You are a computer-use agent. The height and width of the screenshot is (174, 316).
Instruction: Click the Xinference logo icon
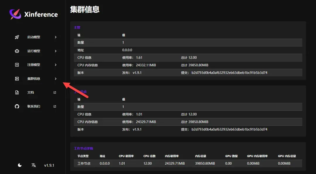tap(15, 14)
